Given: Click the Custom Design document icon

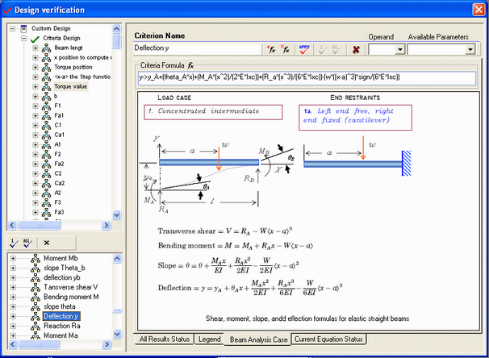Looking at the screenshot, I should click(23, 29).
